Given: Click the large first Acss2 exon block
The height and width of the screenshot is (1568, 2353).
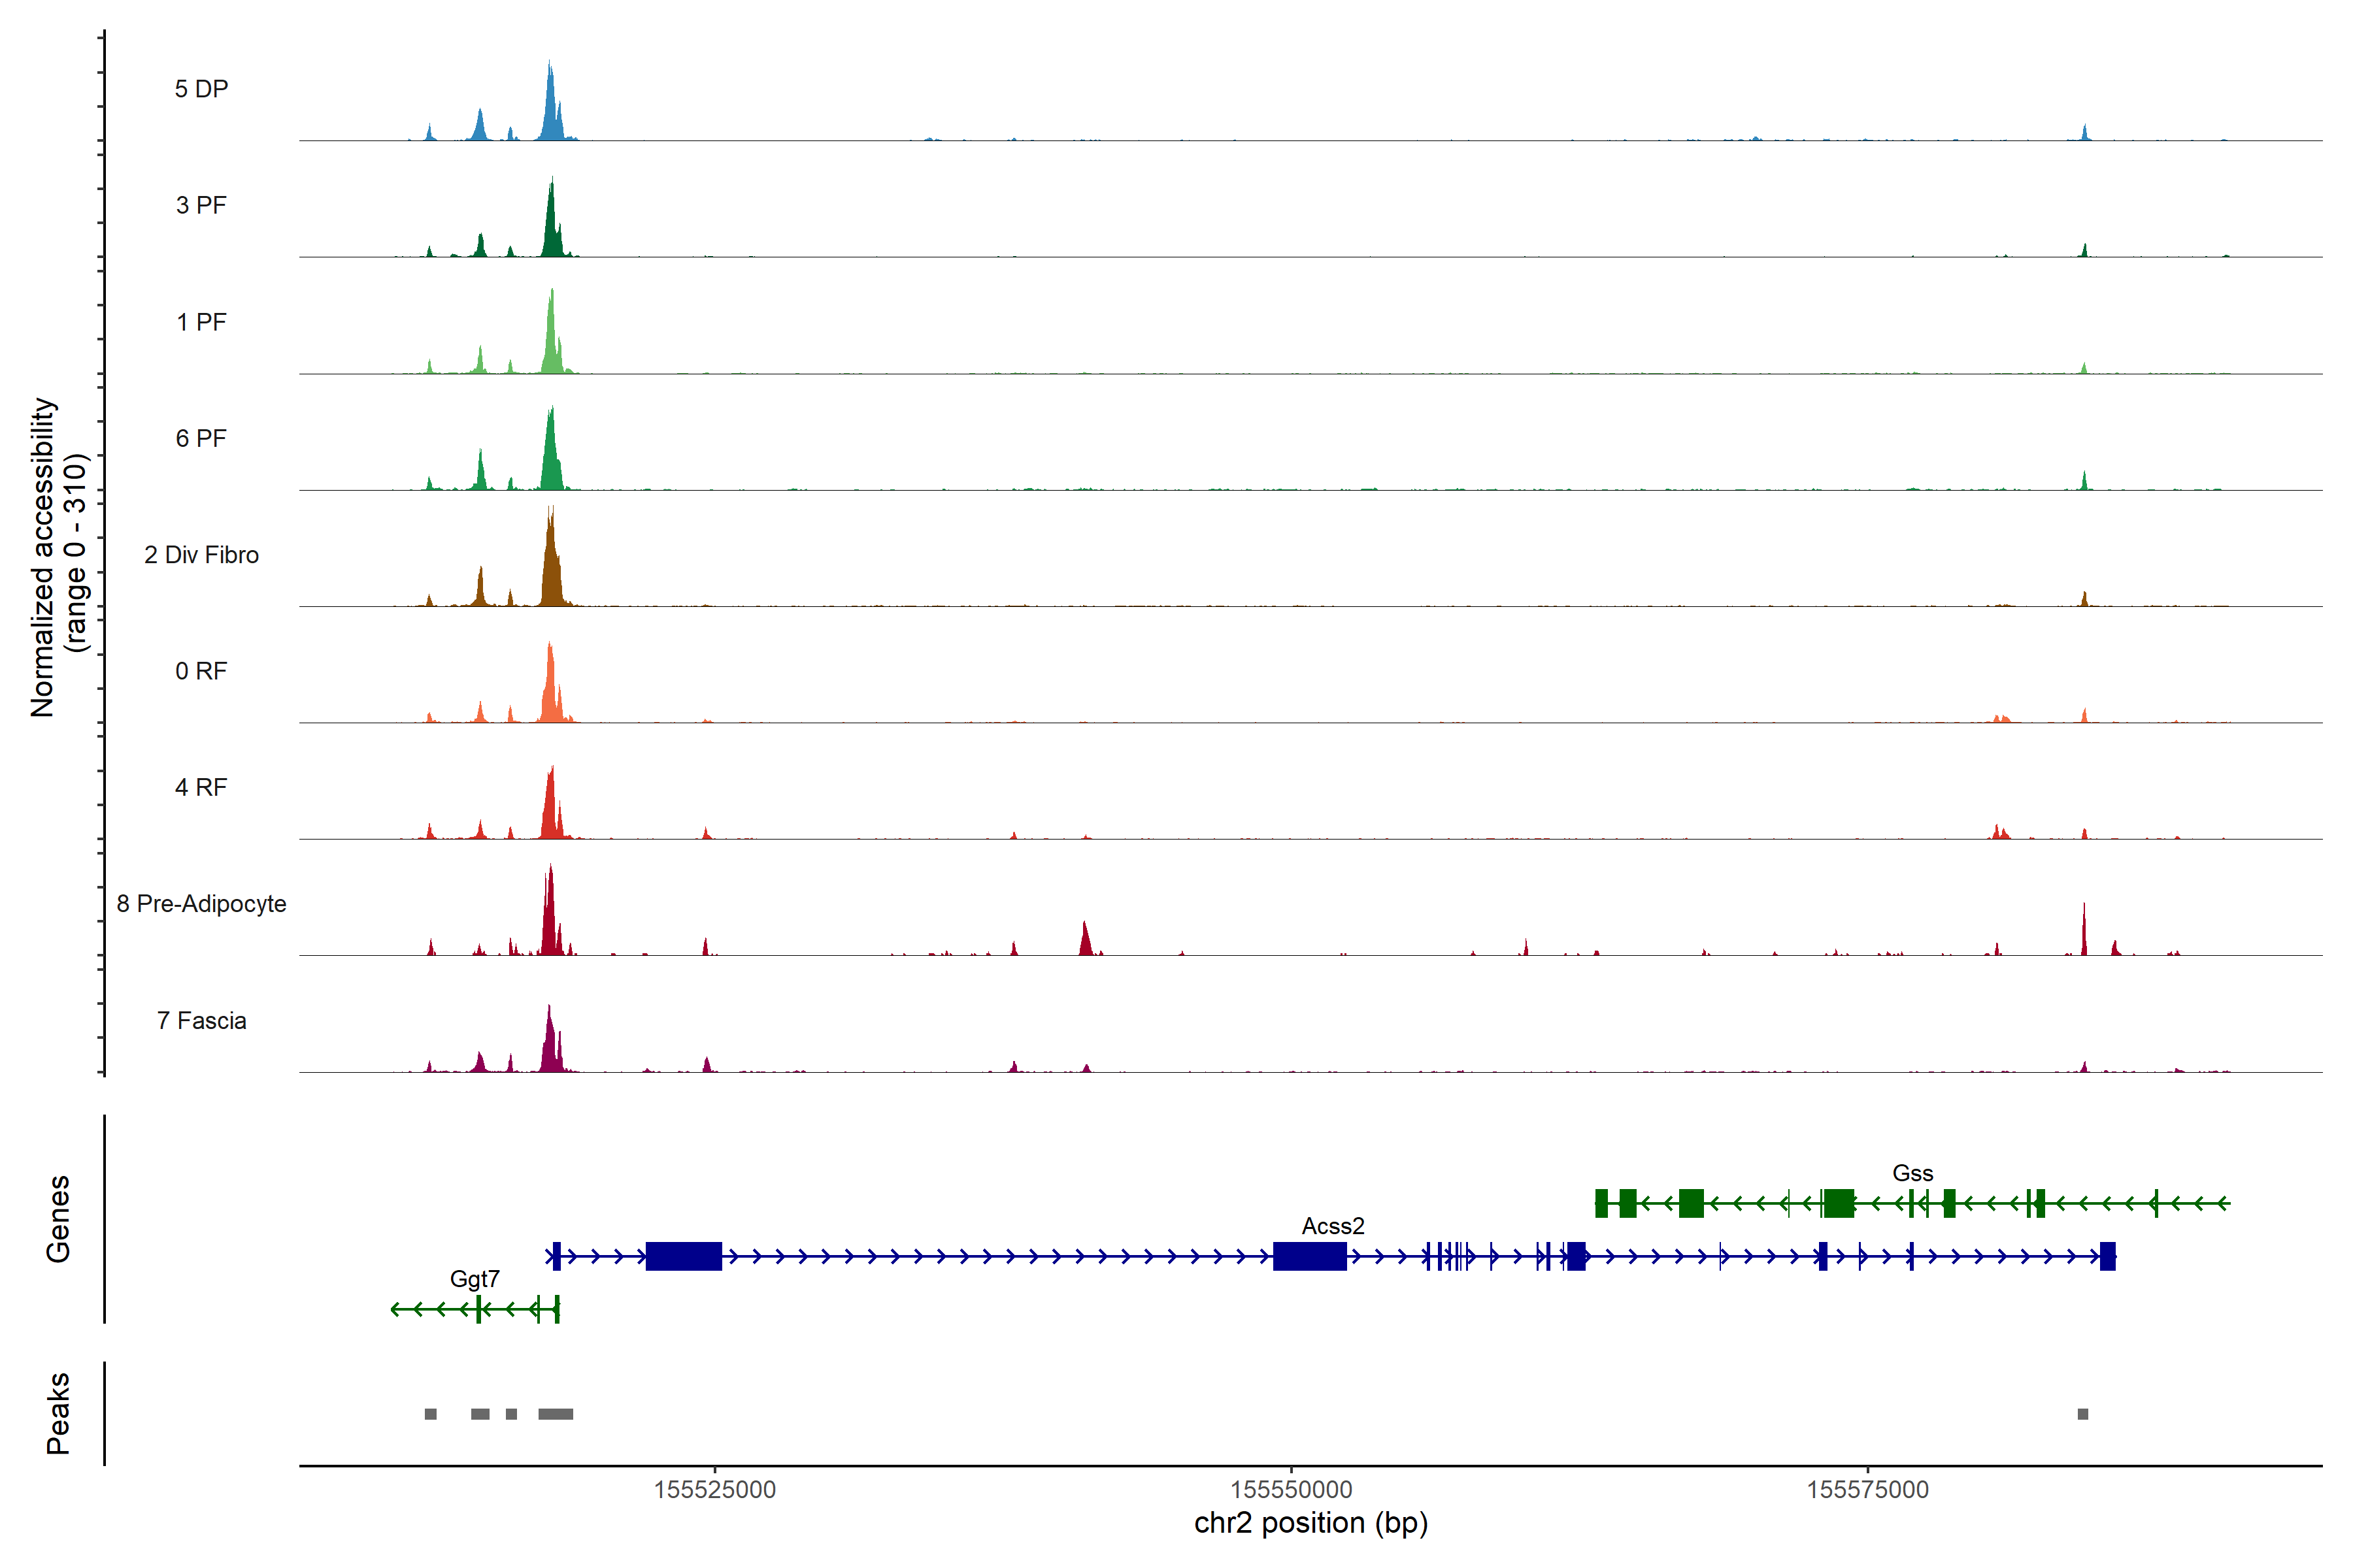Looking at the screenshot, I should click(x=683, y=1256).
